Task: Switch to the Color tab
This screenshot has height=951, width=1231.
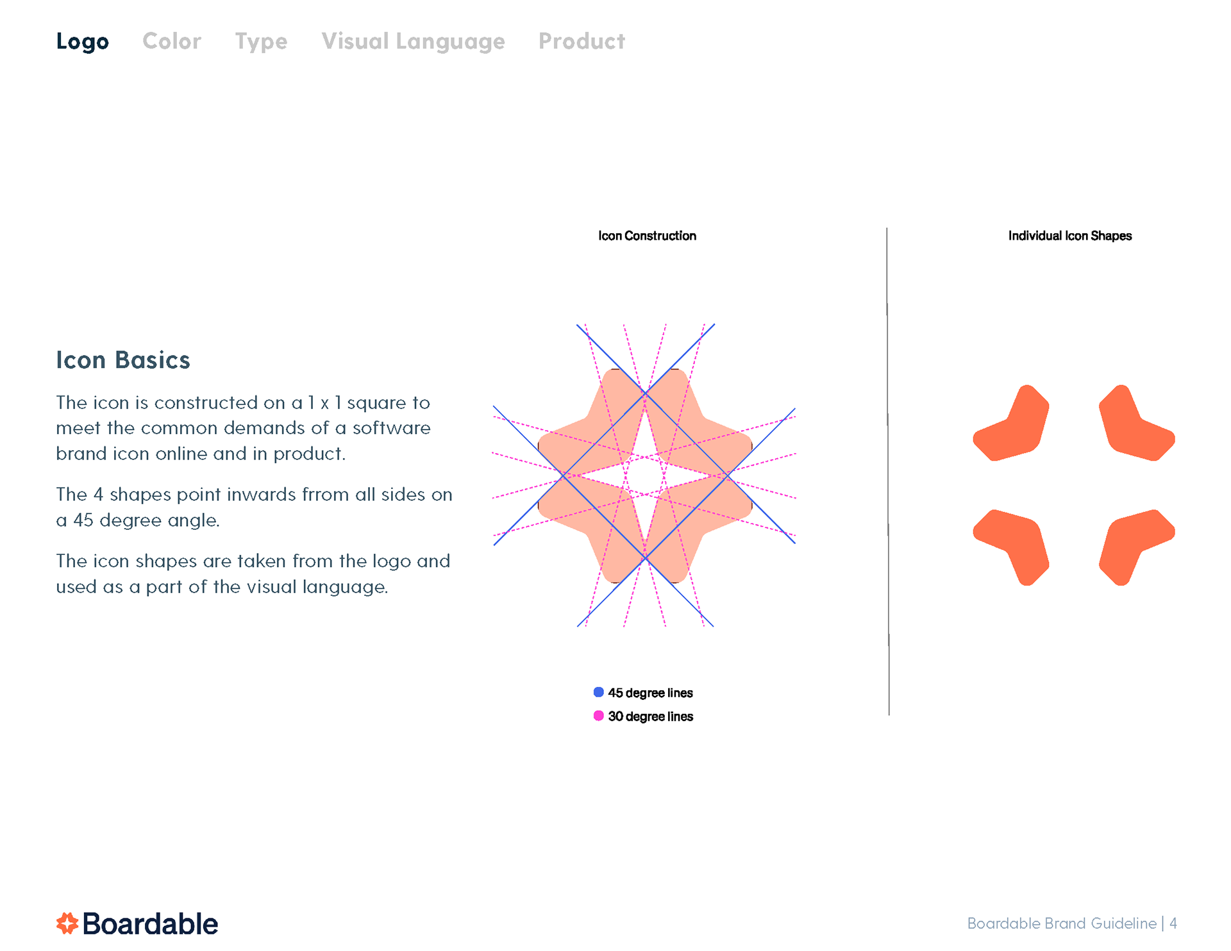Action: [171, 42]
